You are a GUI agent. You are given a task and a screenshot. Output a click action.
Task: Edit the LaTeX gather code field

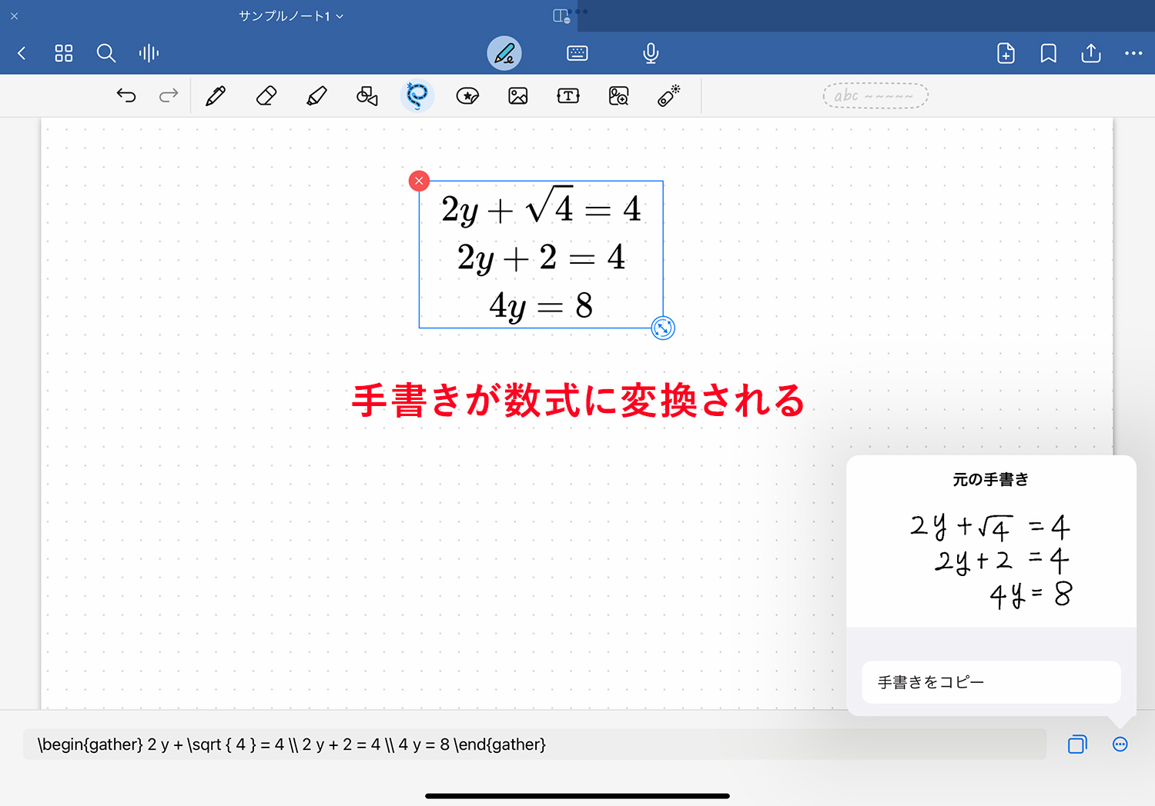click(x=534, y=744)
